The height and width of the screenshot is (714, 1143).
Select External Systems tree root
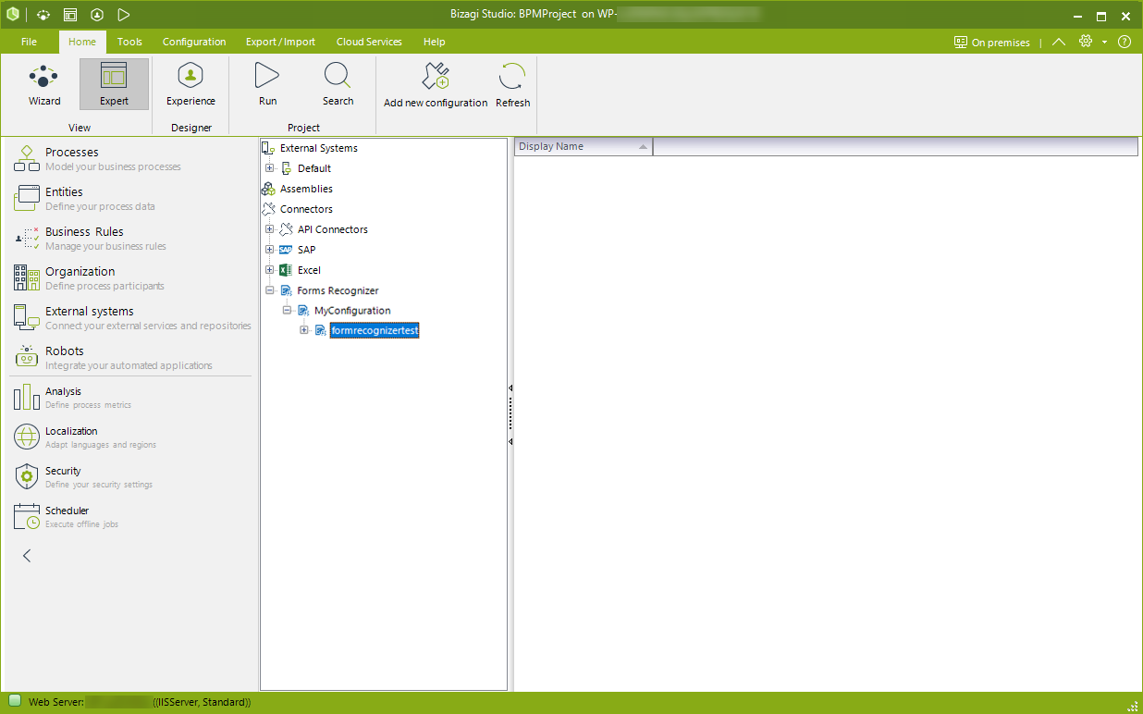click(319, 148)
